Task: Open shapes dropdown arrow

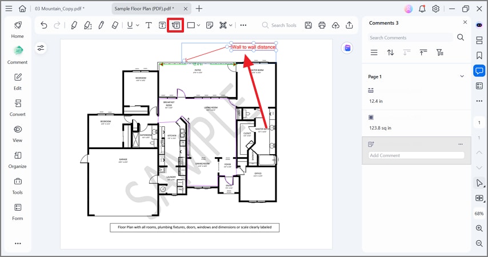Action: click(x=198, y=26)
